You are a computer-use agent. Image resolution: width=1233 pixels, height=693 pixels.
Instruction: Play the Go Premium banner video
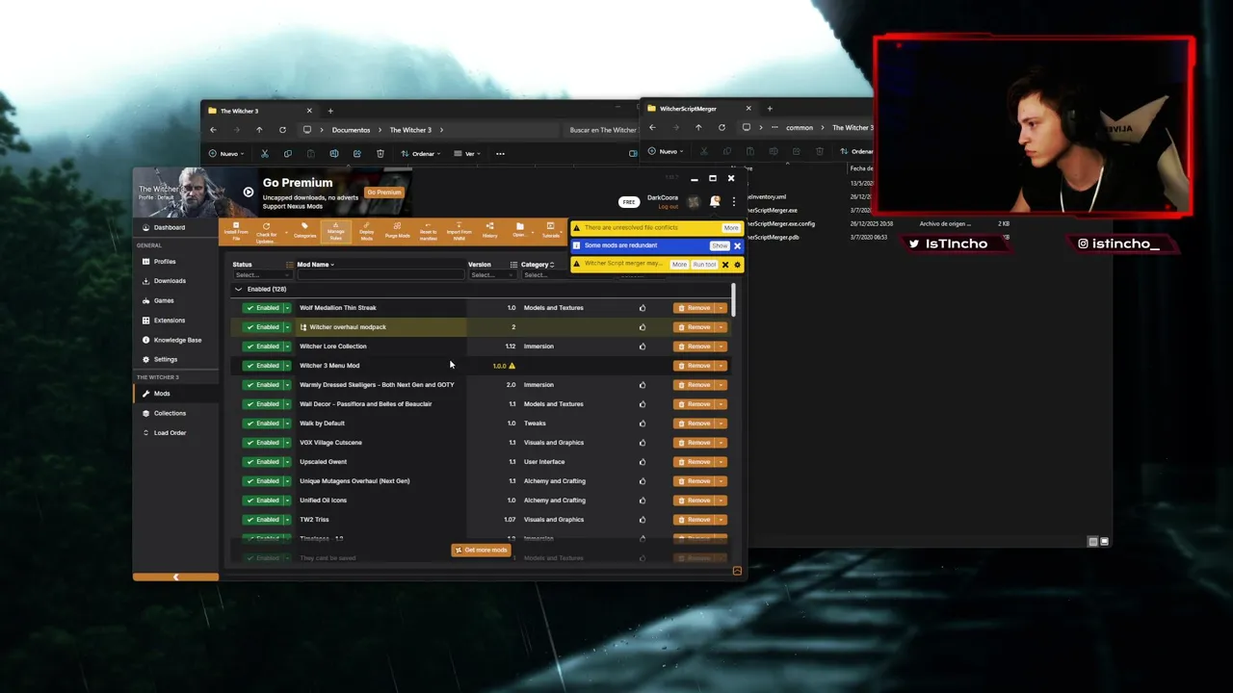(x=248, y=192)
